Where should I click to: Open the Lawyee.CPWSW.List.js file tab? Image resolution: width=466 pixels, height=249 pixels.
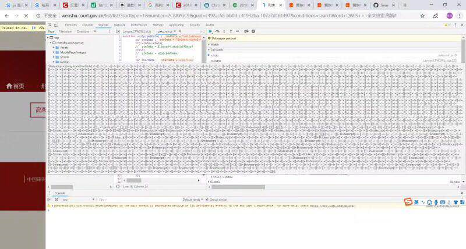point(137,31)
